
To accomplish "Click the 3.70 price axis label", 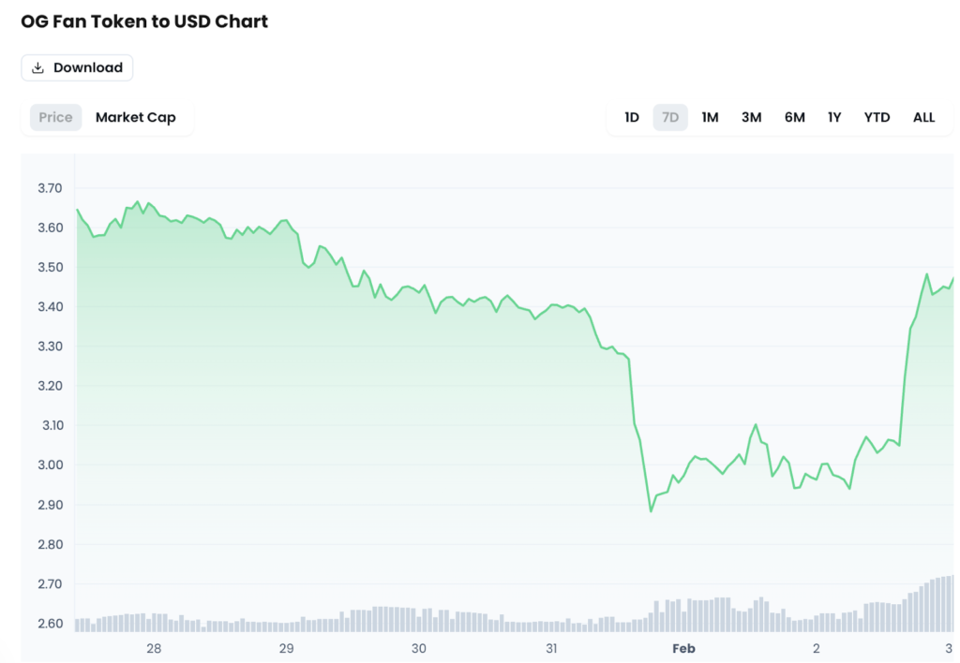I will (x=50, y=188).
